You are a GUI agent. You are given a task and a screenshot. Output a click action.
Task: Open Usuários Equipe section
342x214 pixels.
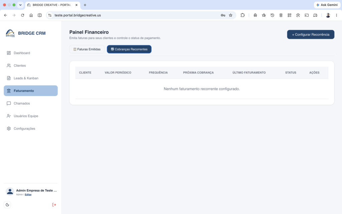coord(31,116)
